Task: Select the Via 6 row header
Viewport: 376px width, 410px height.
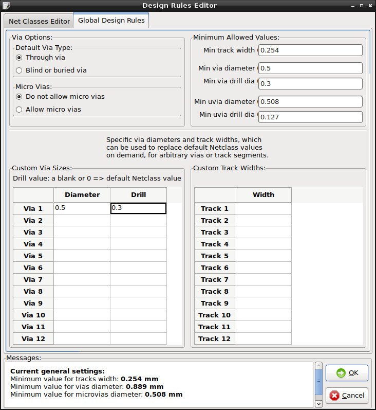Action: point(33,268)
